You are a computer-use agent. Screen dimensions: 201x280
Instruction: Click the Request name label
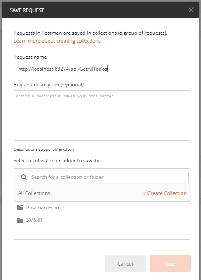[x=30, y=57]
